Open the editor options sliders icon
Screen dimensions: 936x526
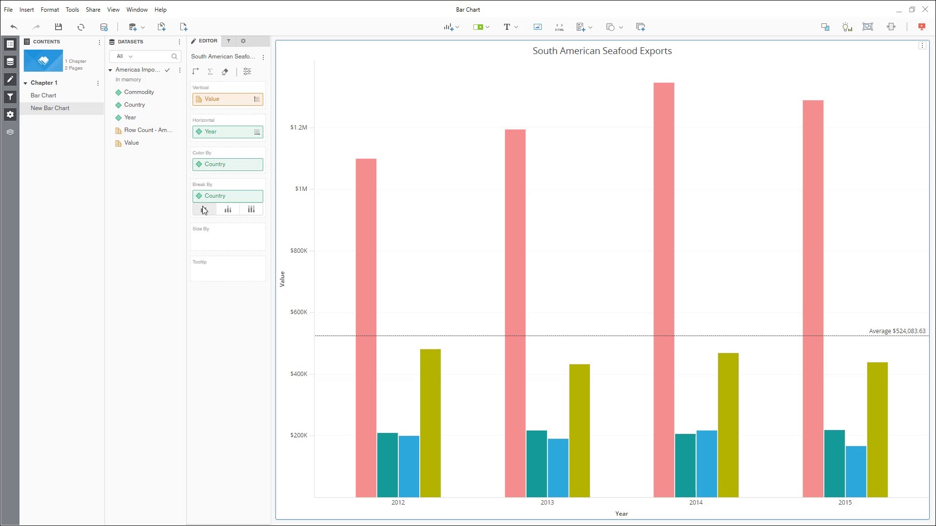coord(247,72)
